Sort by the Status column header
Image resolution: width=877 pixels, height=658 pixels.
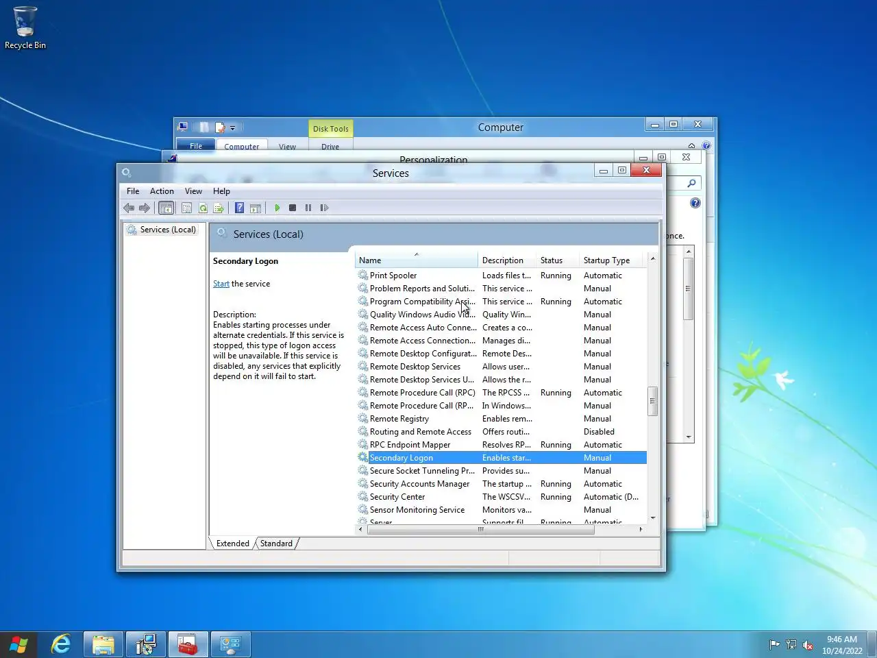558,260
